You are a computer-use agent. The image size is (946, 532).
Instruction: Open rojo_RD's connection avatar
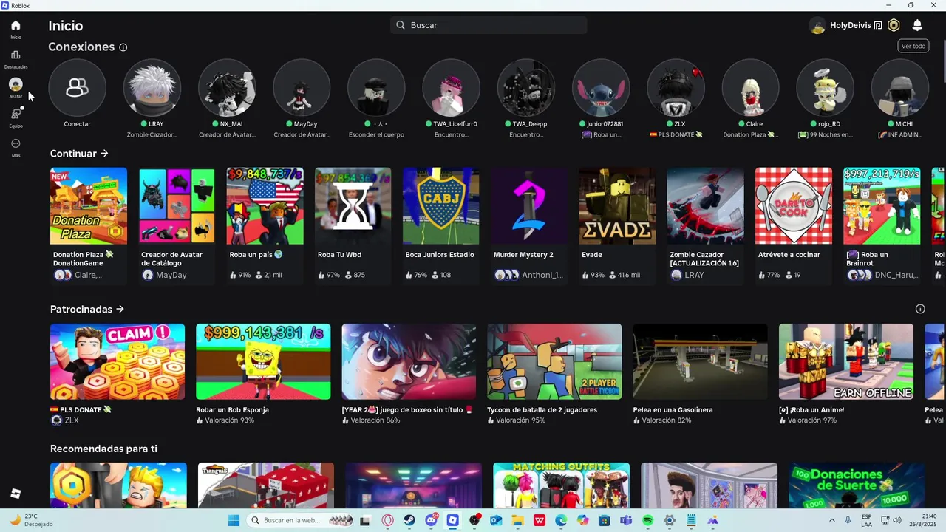click(x=825, y=87)
